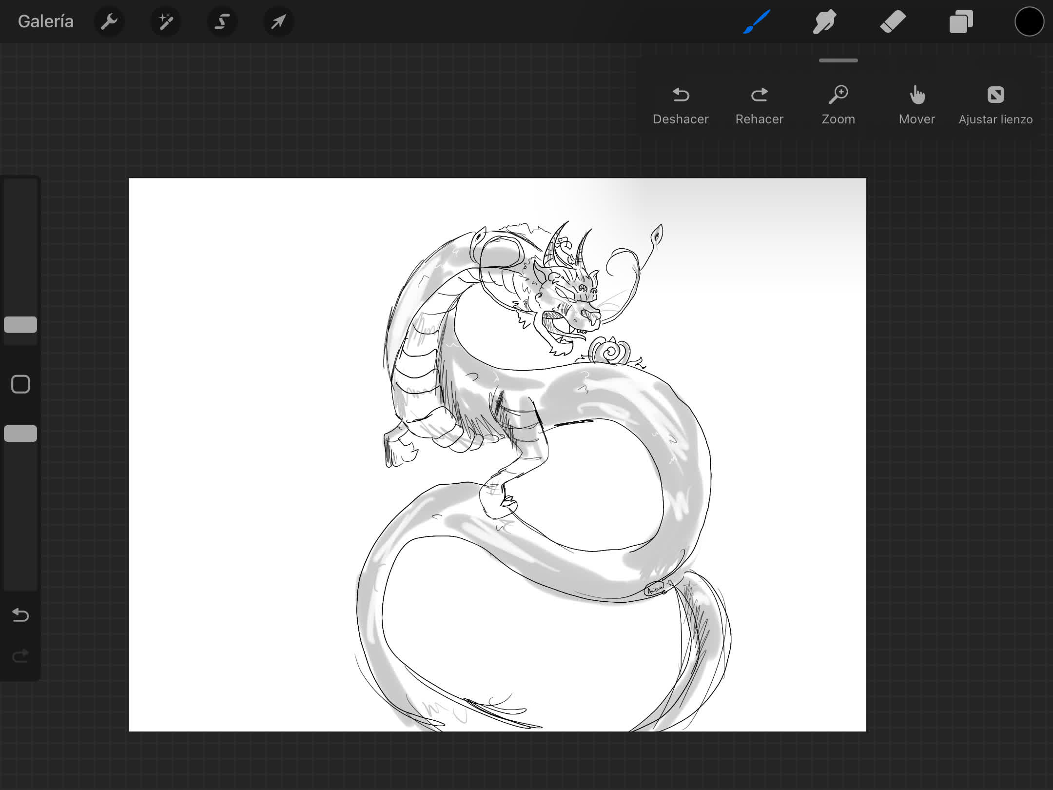Tap Ajustar lienzo option
The image size is (1053, 790).
tap(995, 105)
